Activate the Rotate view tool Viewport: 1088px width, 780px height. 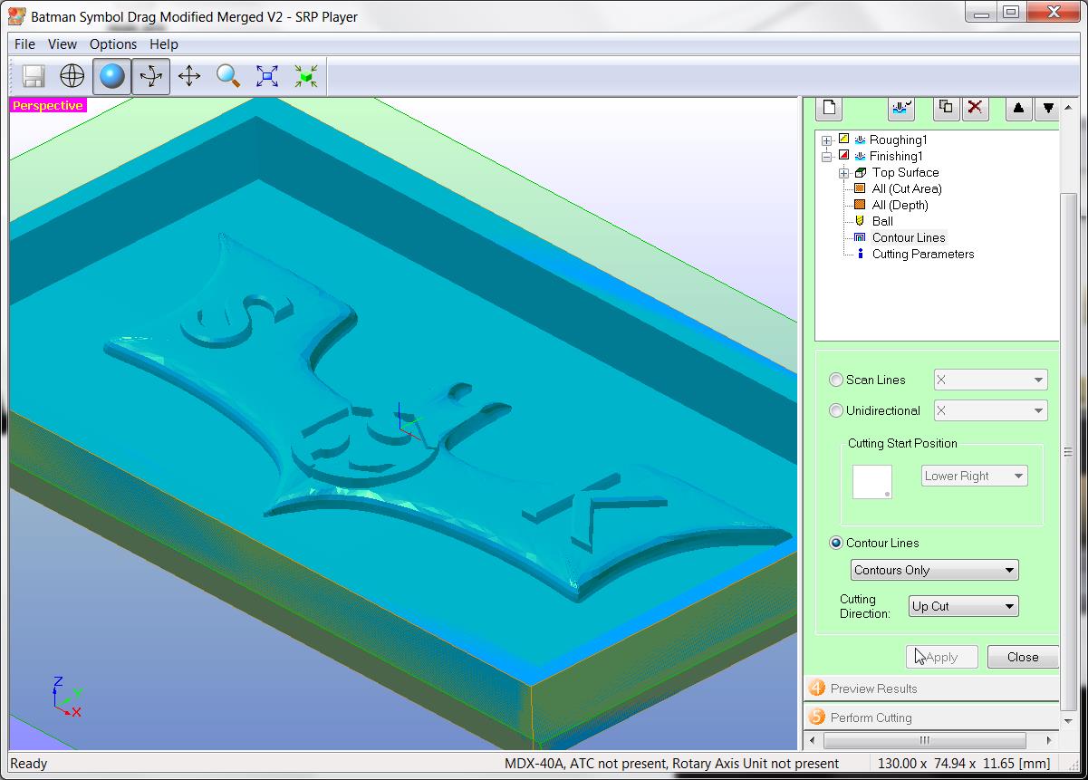pos(150,76)
